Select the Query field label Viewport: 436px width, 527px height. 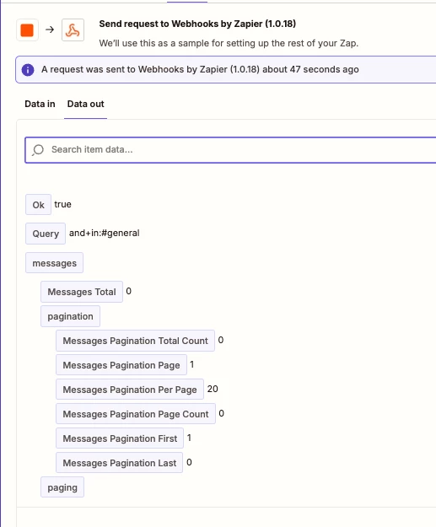point(46,234)
